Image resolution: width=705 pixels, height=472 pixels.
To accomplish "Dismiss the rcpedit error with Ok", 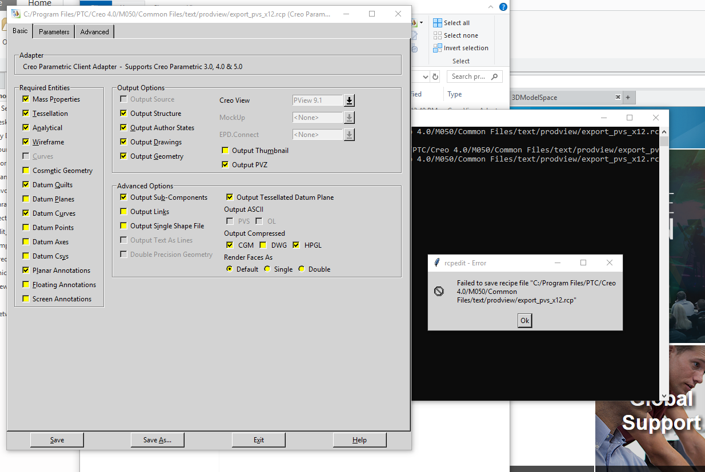I will click(524, 320).
